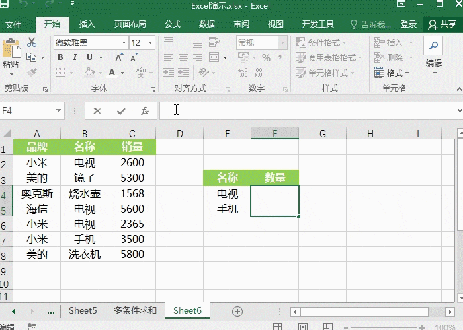Click the font color A icon
The width and height of the screenshot is (463, 330).
(x=112, y=72)
